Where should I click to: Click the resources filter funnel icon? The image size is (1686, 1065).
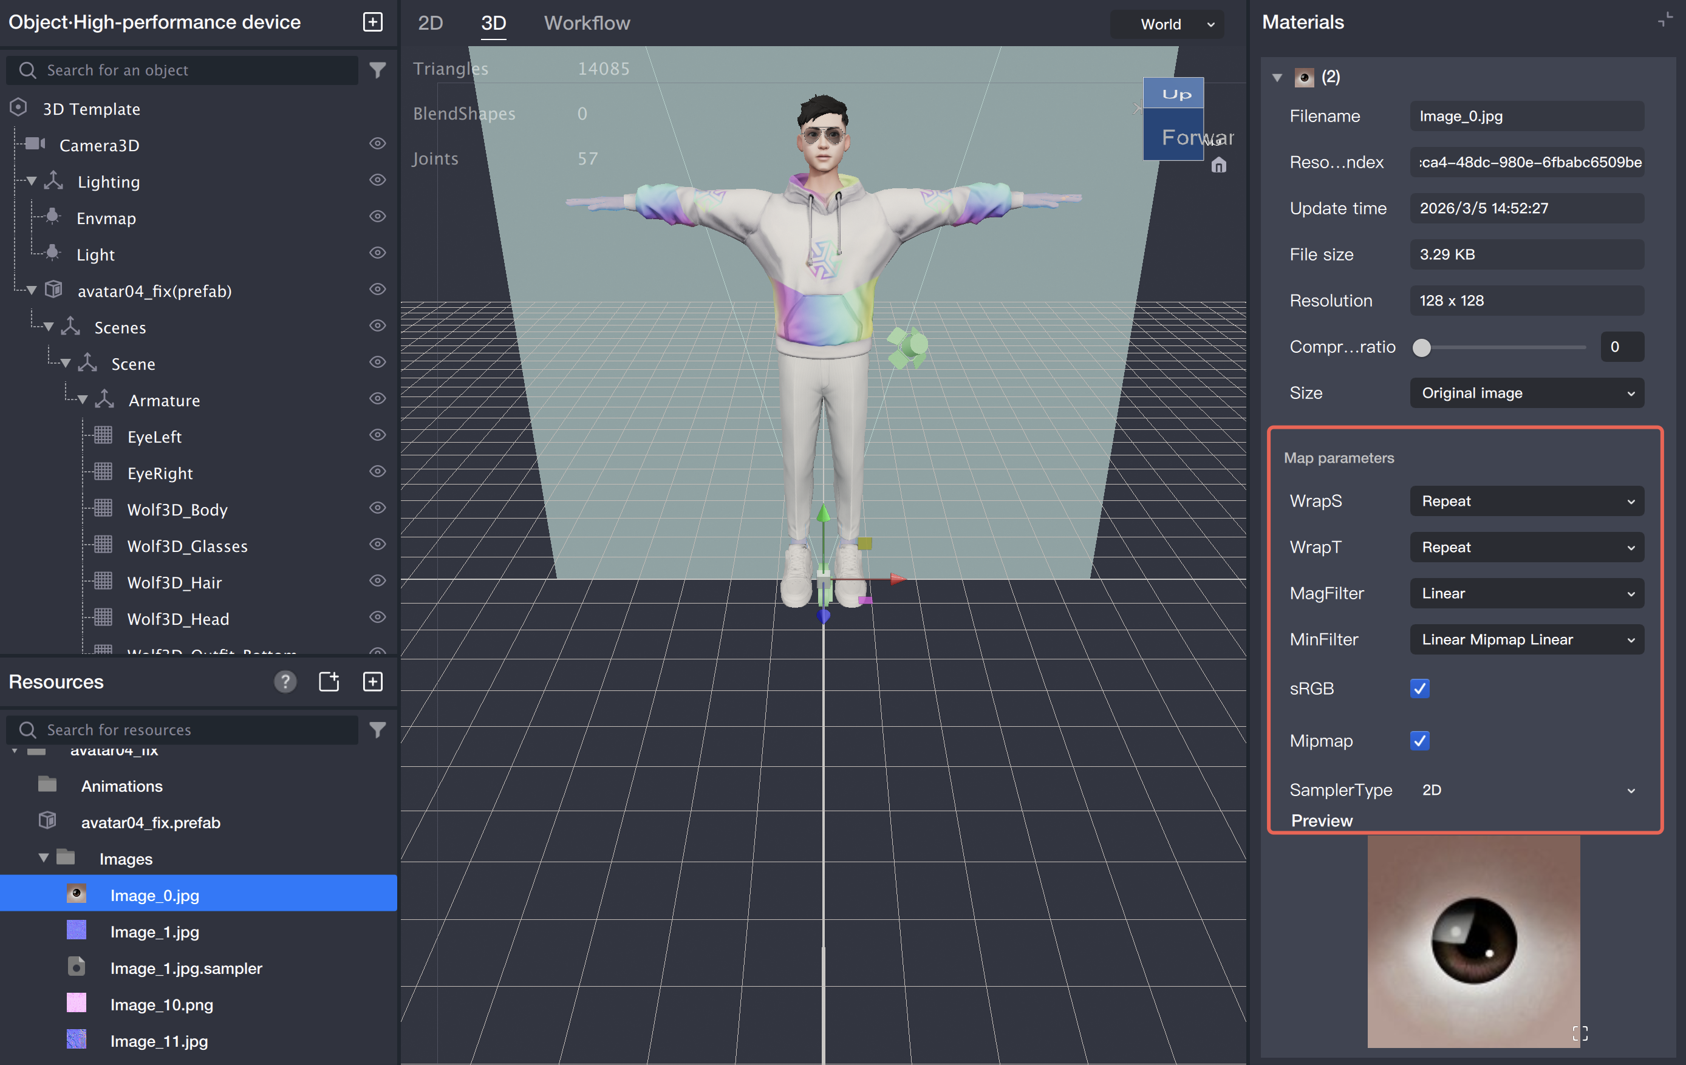377,730
